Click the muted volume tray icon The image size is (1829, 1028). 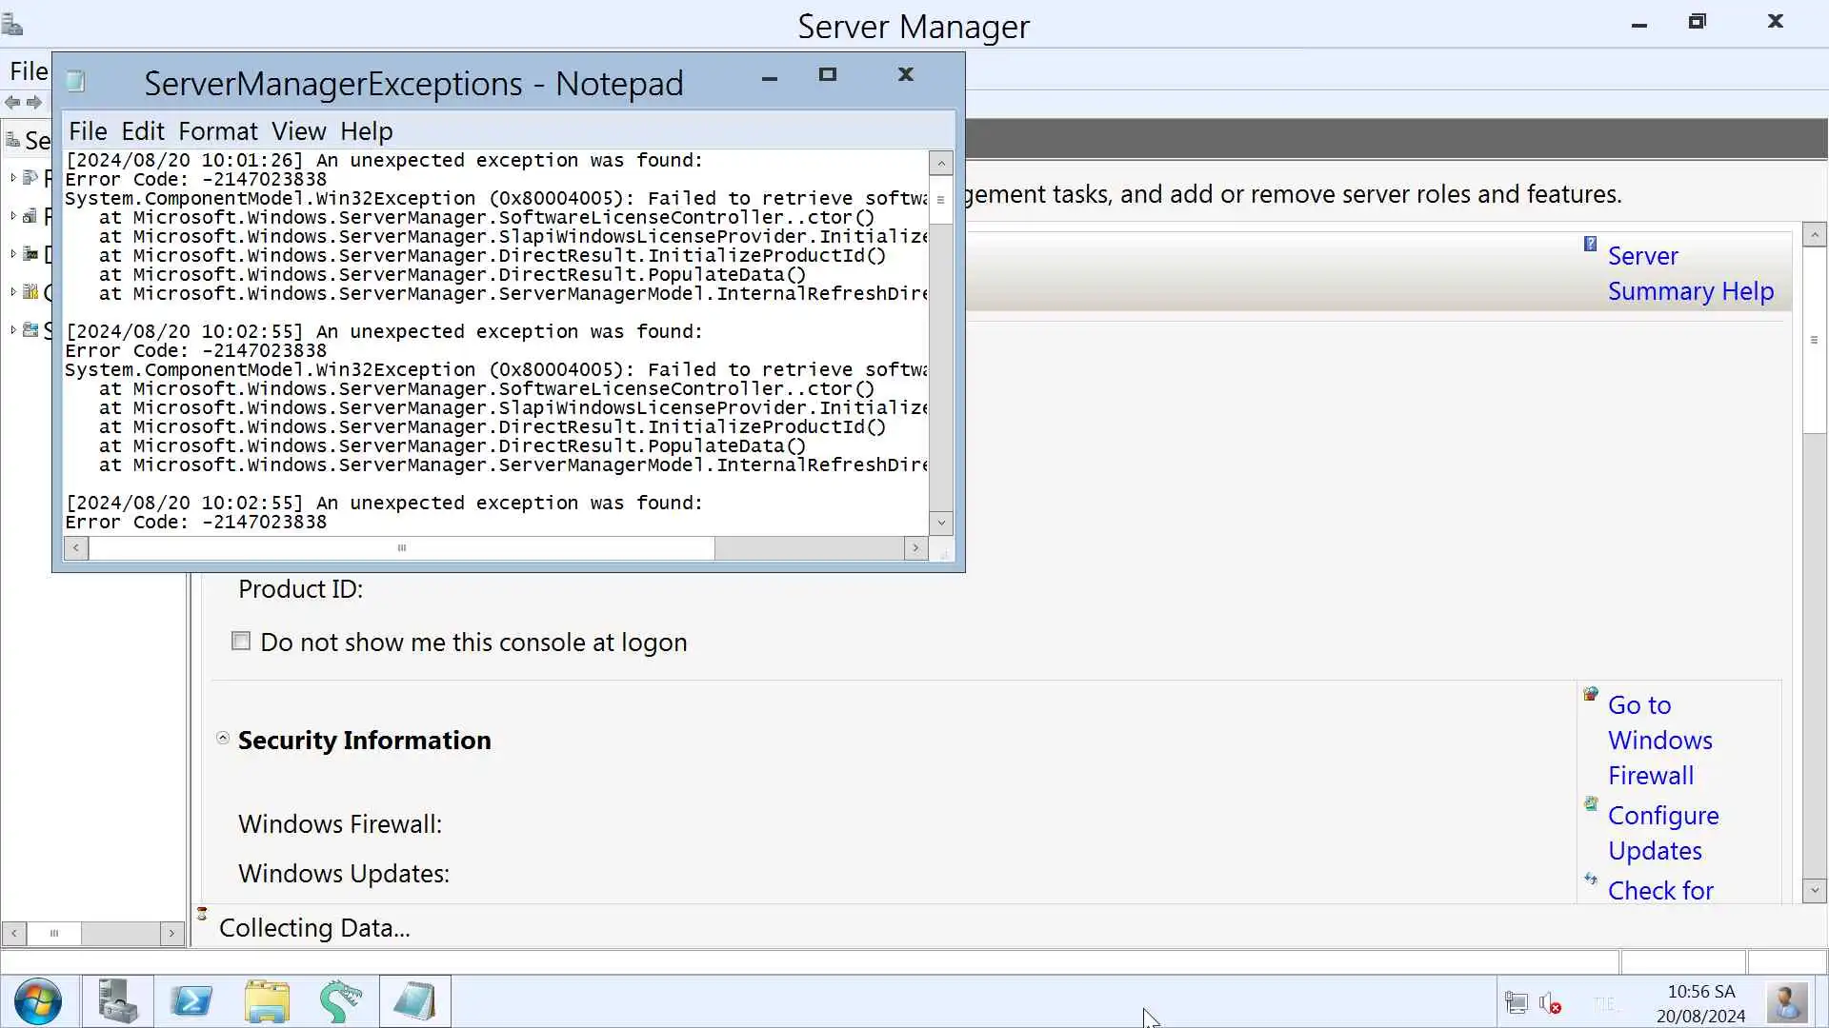click(1550, 1003)
